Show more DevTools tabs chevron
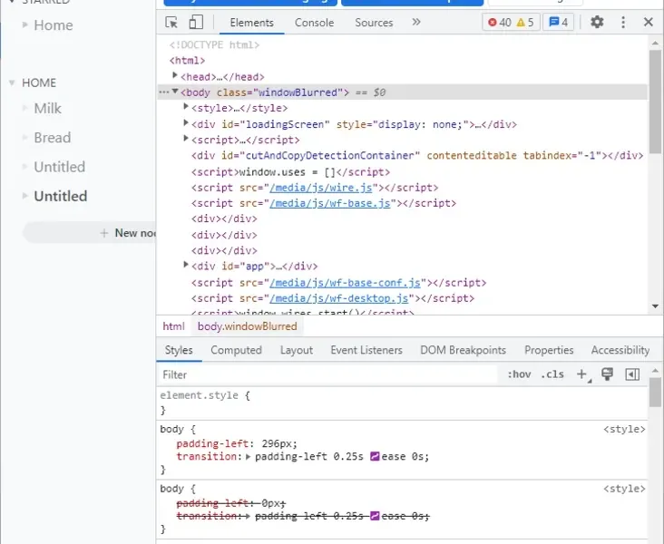This screenshot has height=544, width=664. 416,22
